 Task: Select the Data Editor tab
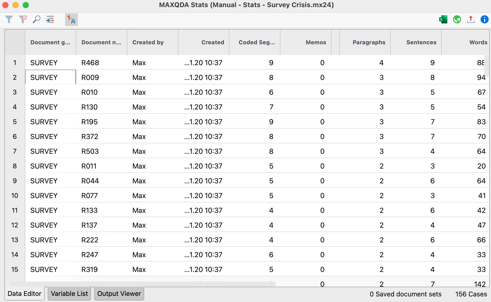(24, 294)
